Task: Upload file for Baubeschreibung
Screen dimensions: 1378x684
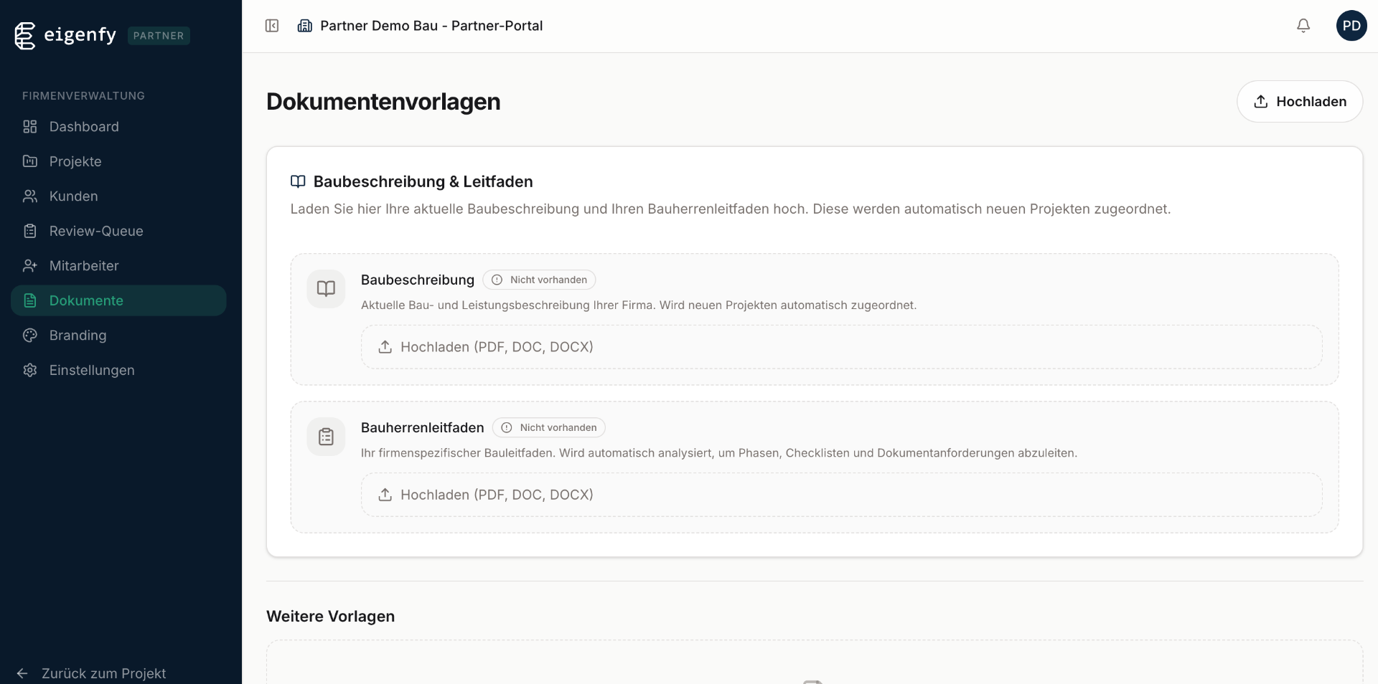Action: pyautogui.click(x=840, y=347)
